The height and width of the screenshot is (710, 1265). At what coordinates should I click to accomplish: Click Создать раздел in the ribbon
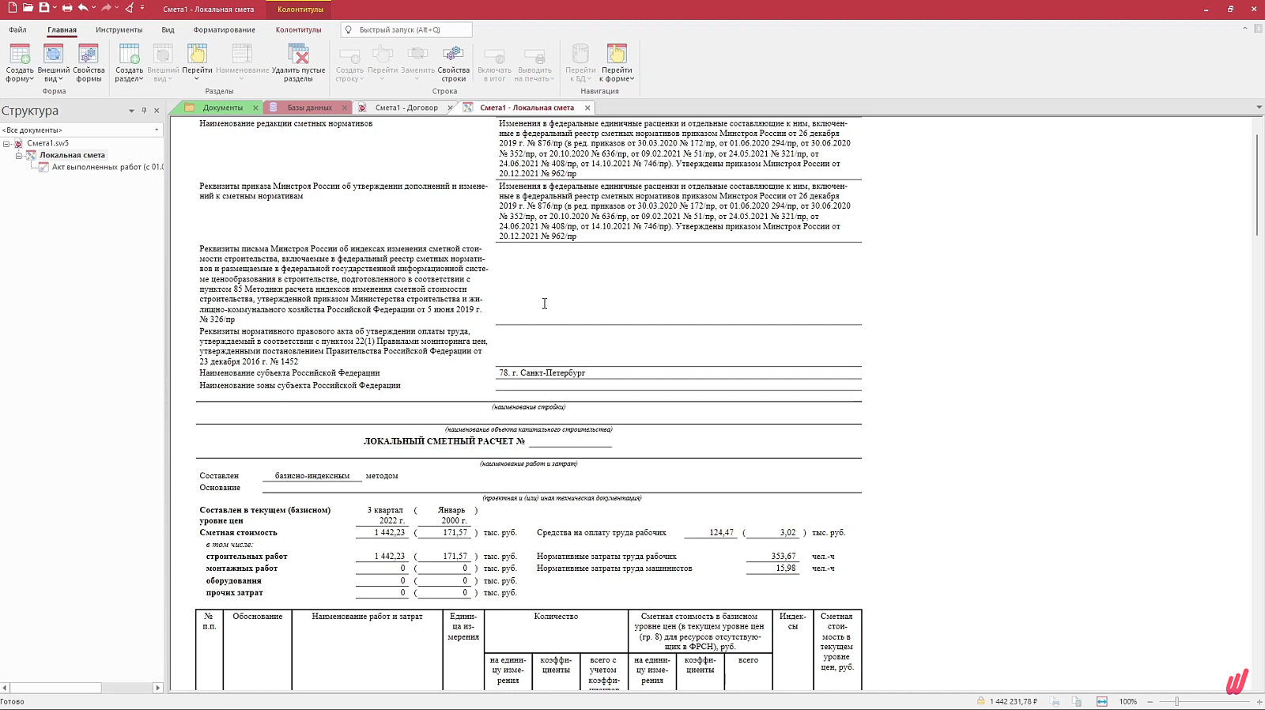tap(129, 63)
